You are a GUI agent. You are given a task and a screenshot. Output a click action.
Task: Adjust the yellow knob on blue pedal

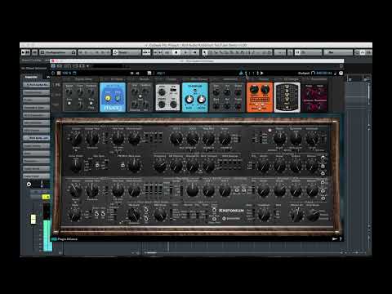pyautogui.click(x=108, y=98)
